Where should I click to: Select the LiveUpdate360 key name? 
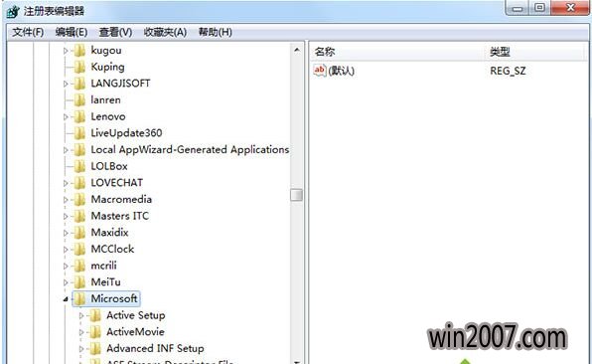(126, 133)
